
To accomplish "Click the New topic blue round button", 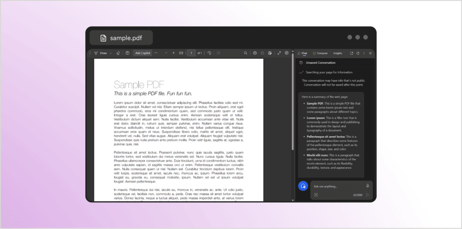I will point(303,186).
